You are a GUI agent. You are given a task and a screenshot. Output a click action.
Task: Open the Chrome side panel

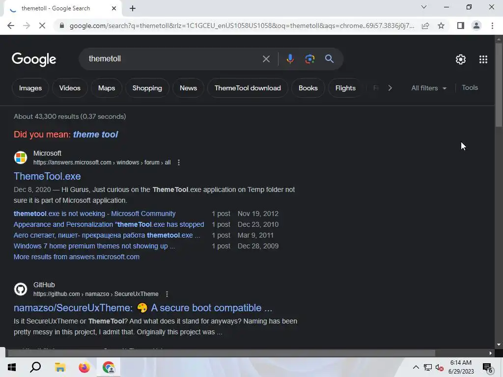click(x=461, y=26)
